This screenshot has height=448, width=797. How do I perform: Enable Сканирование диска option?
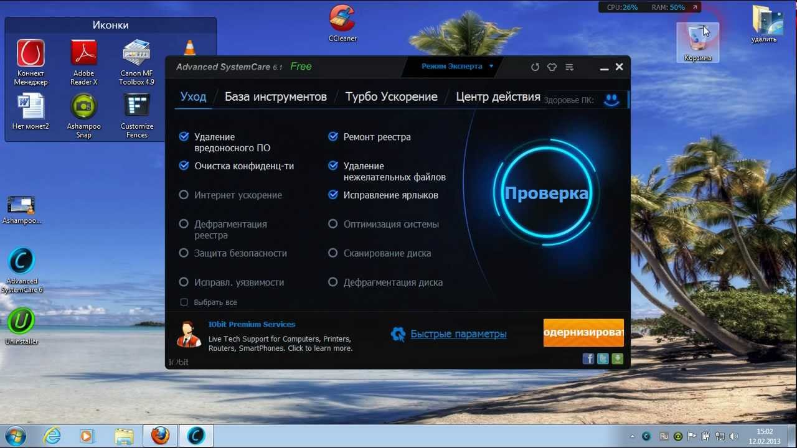[333, 253]
